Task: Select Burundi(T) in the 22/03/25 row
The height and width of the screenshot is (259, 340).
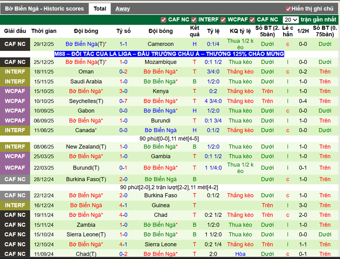Action: coord(86,168)
